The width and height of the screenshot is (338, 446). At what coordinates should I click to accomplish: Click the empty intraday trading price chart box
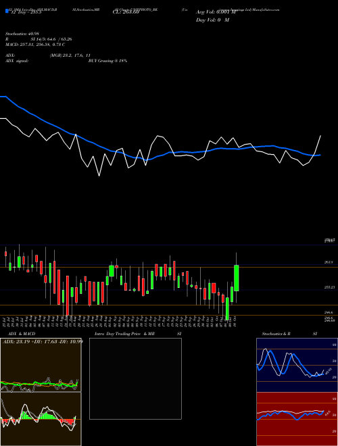135,378
